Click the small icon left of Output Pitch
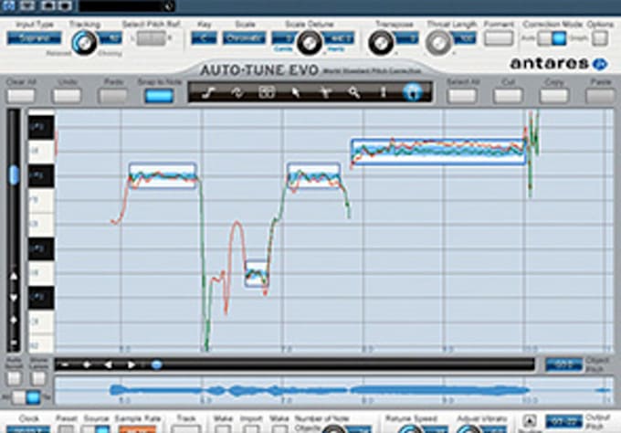Viewport: 621px width, 433px height. click(x=530, y=420)
